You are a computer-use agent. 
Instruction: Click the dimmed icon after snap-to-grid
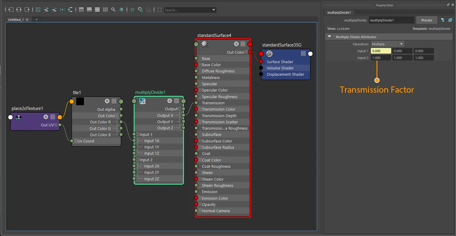(x=149, y=10)
